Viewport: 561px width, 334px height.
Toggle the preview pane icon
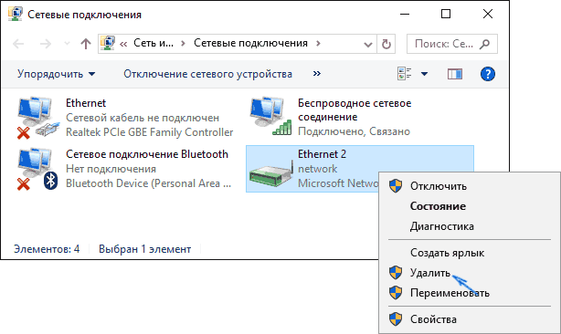[455, 74]
